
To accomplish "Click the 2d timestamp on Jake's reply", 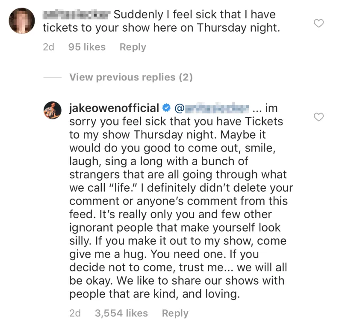I will click(x=75, y=313).
